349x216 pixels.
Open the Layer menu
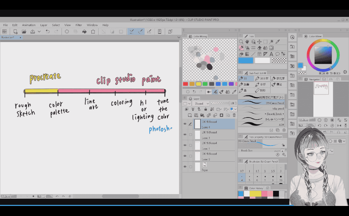pyautogui.click(x=44, y=25)
